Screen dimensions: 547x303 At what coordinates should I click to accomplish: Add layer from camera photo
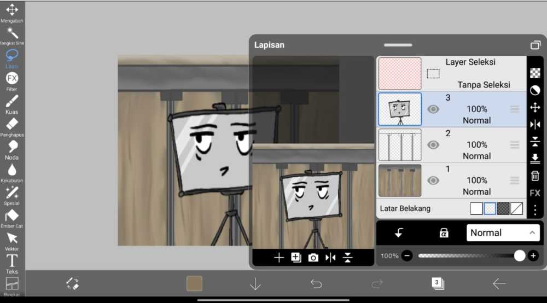[x=313, y=258]
